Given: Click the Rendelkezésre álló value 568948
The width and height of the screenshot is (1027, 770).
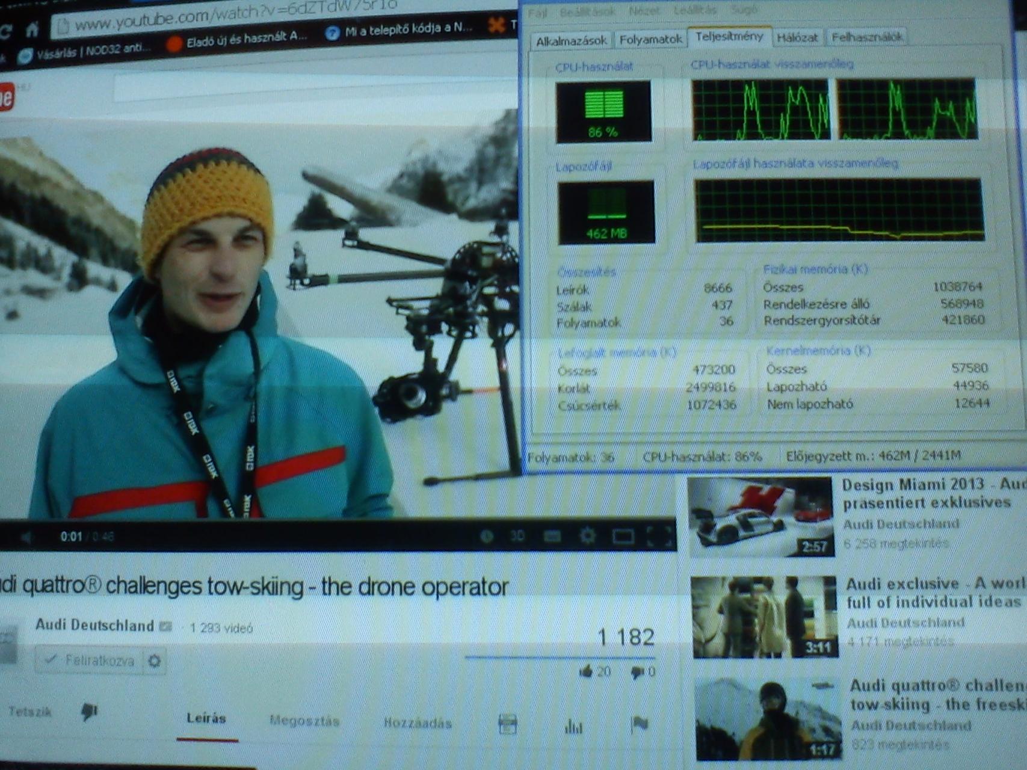Looking at the screenshot, I should [961, 303].
